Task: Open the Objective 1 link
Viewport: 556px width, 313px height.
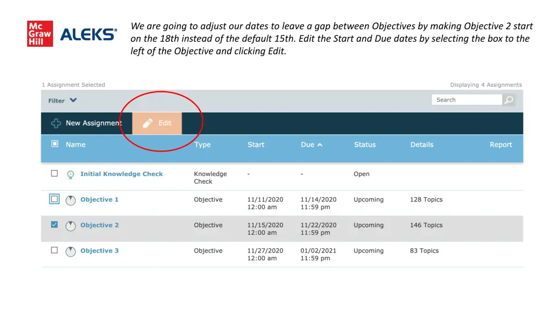Action: 99,199
